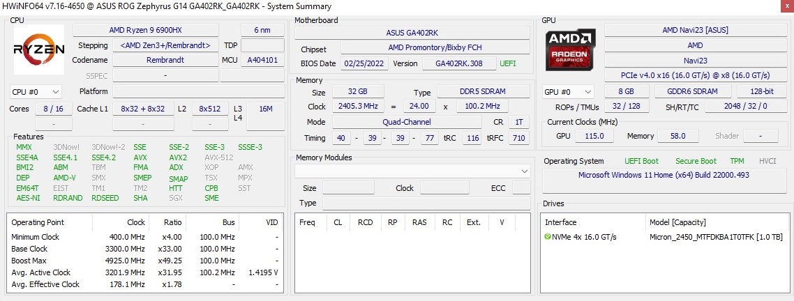The image size is (794, 301).
Task: Click the Operating Point column header
Action: click(x=38, y=222)
